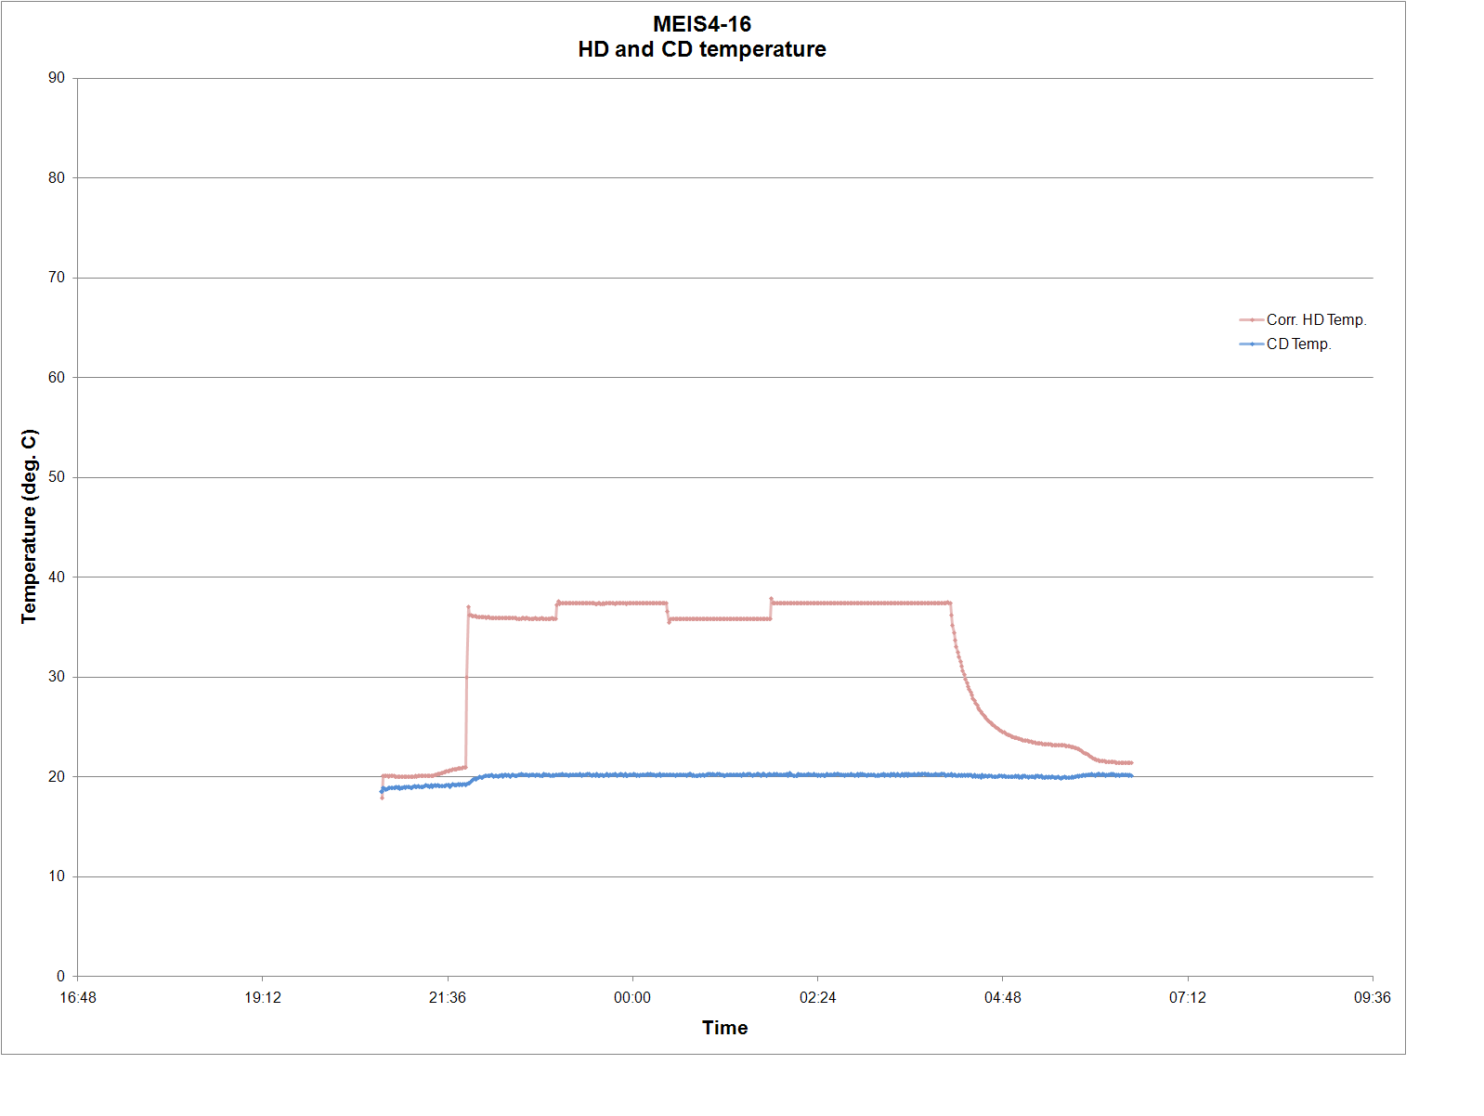Viewport: 1484px width, 1116px height.
Task: Select the 21:36 time axis label
Action: click(x=448, y=998)
